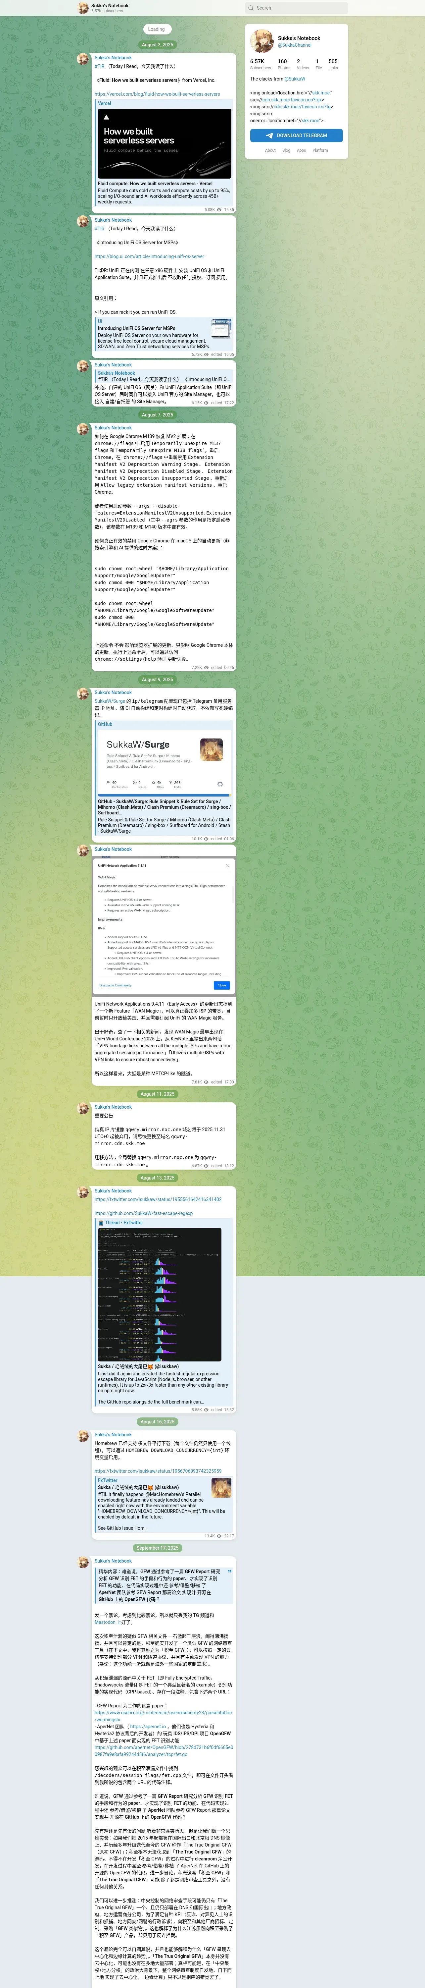The image size is (425, 1988).
Task: Open the blog.ui.com UniFi OS Server link
Action: click(x=150, y=256)
